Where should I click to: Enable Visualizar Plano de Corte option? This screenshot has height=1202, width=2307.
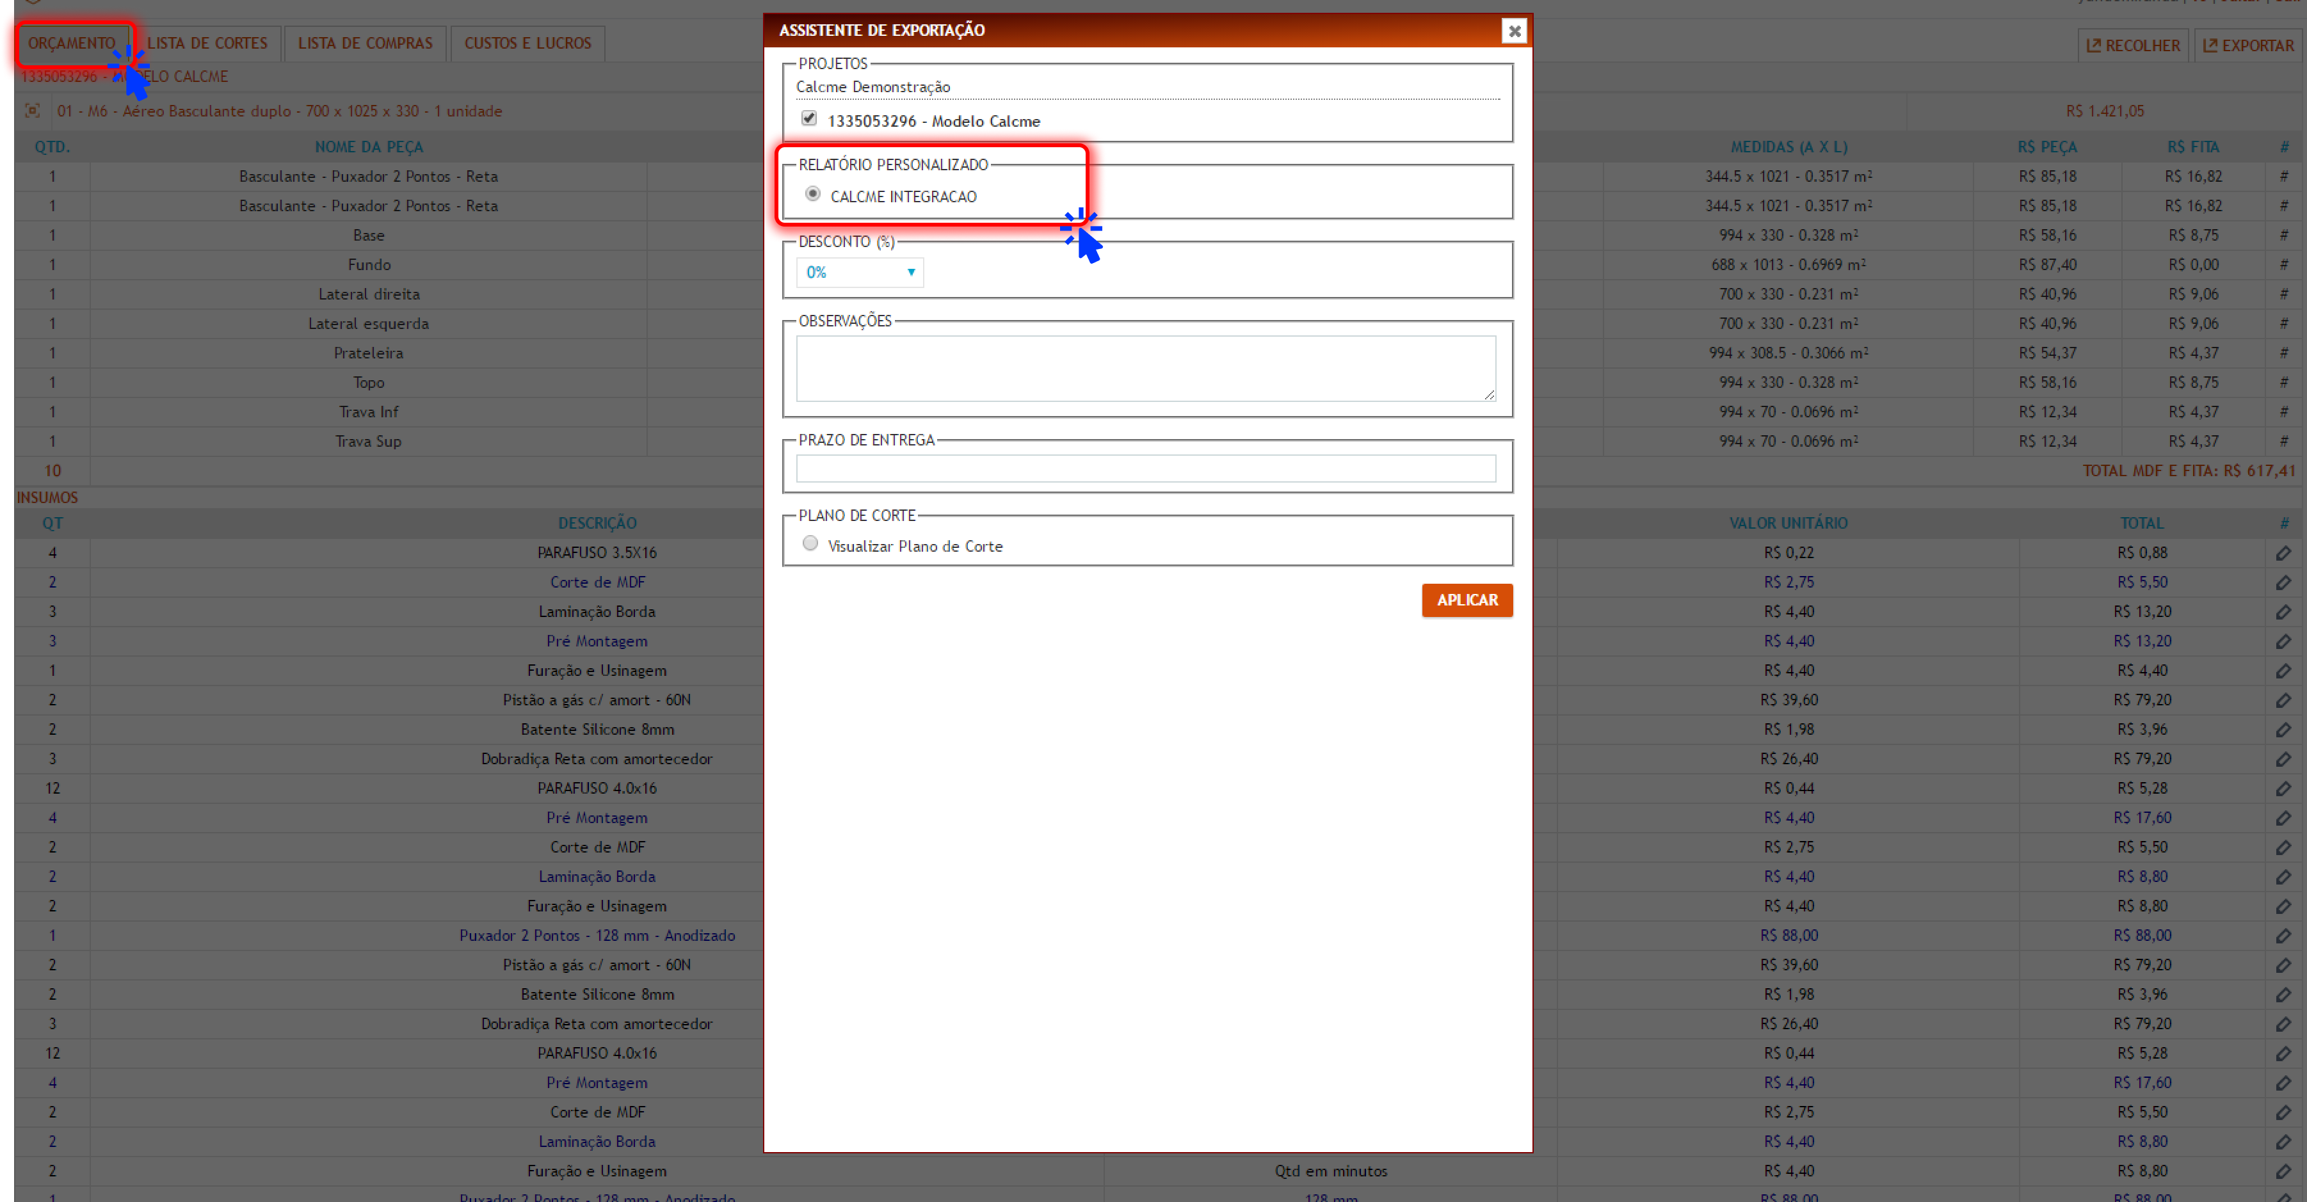coord(810,543)
